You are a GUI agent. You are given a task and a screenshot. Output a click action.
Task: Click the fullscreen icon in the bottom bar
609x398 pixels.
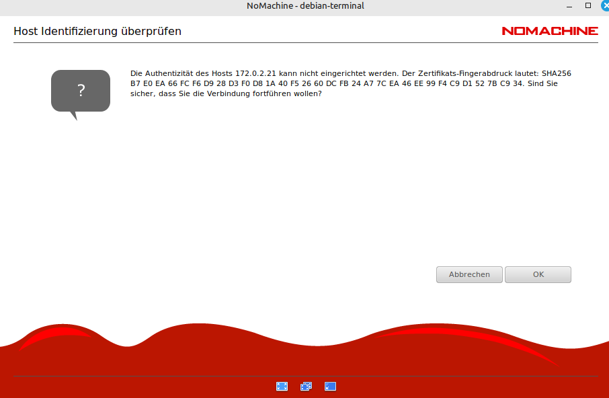coord(282,387)
